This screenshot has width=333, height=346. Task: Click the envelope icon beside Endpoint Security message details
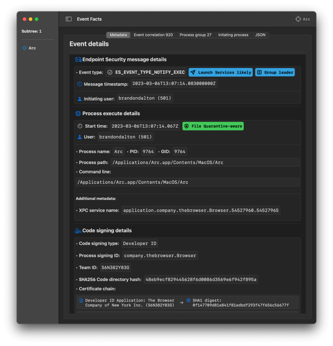(x=78, y=59)
